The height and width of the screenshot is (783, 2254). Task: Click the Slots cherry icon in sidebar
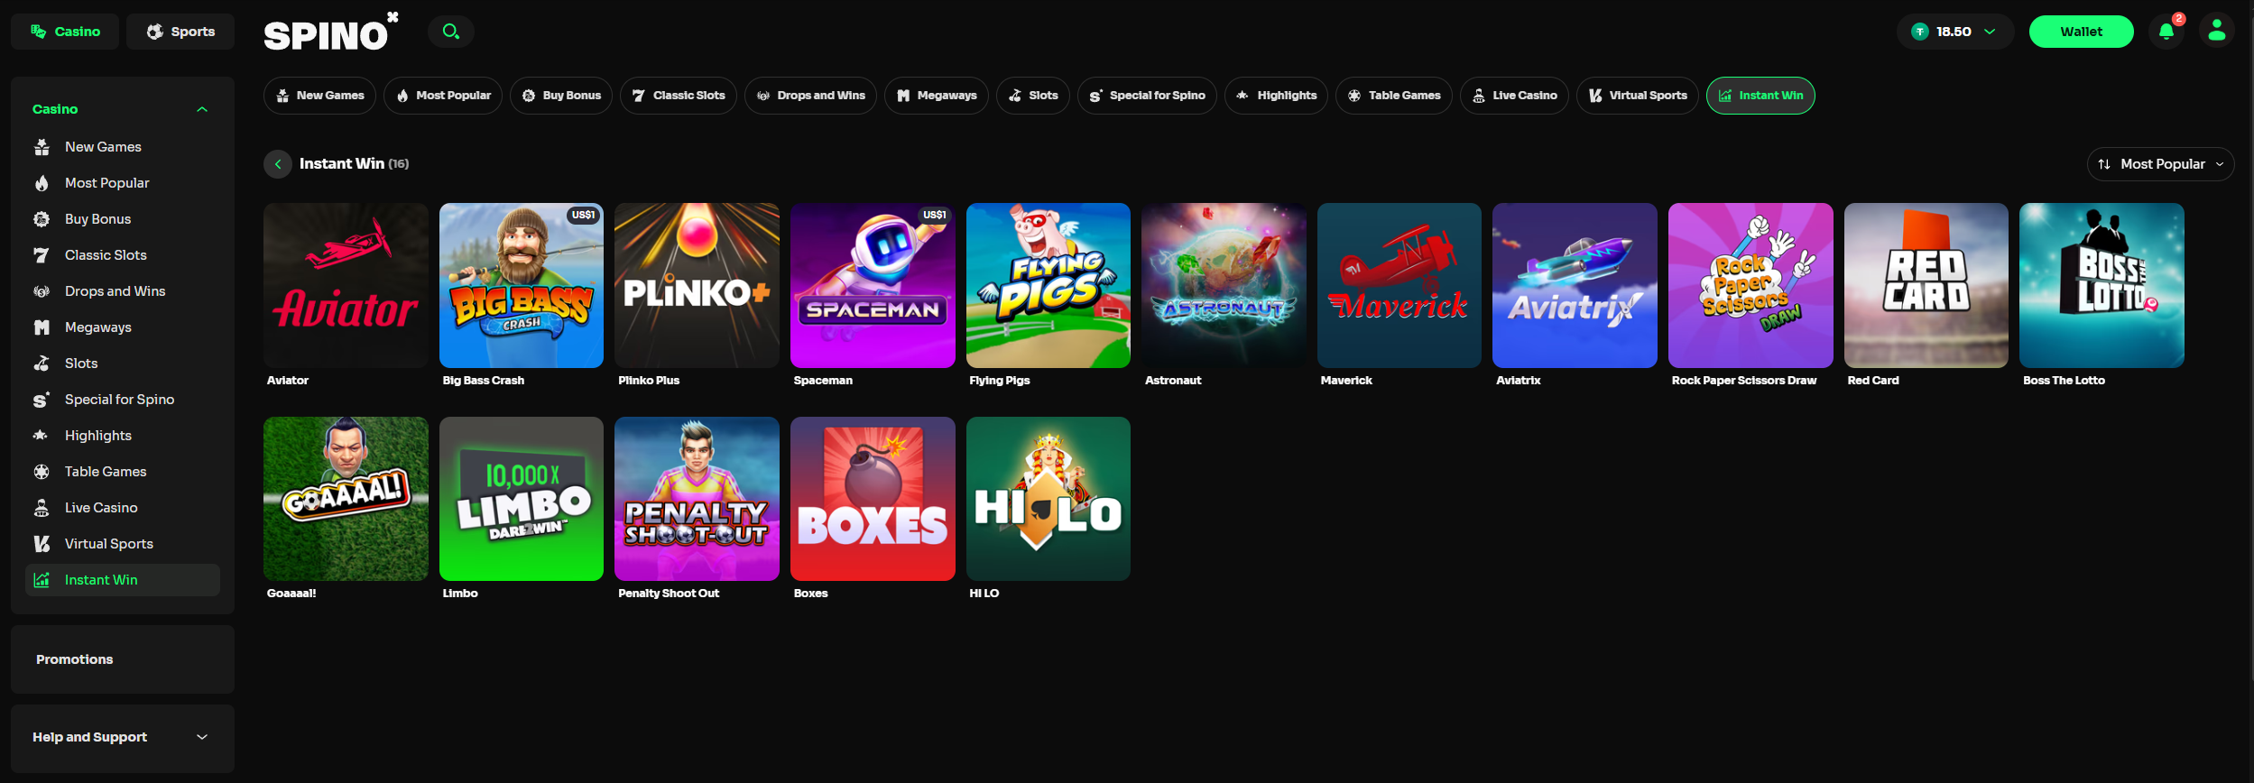pyautogui.click(x=42, y=364)
